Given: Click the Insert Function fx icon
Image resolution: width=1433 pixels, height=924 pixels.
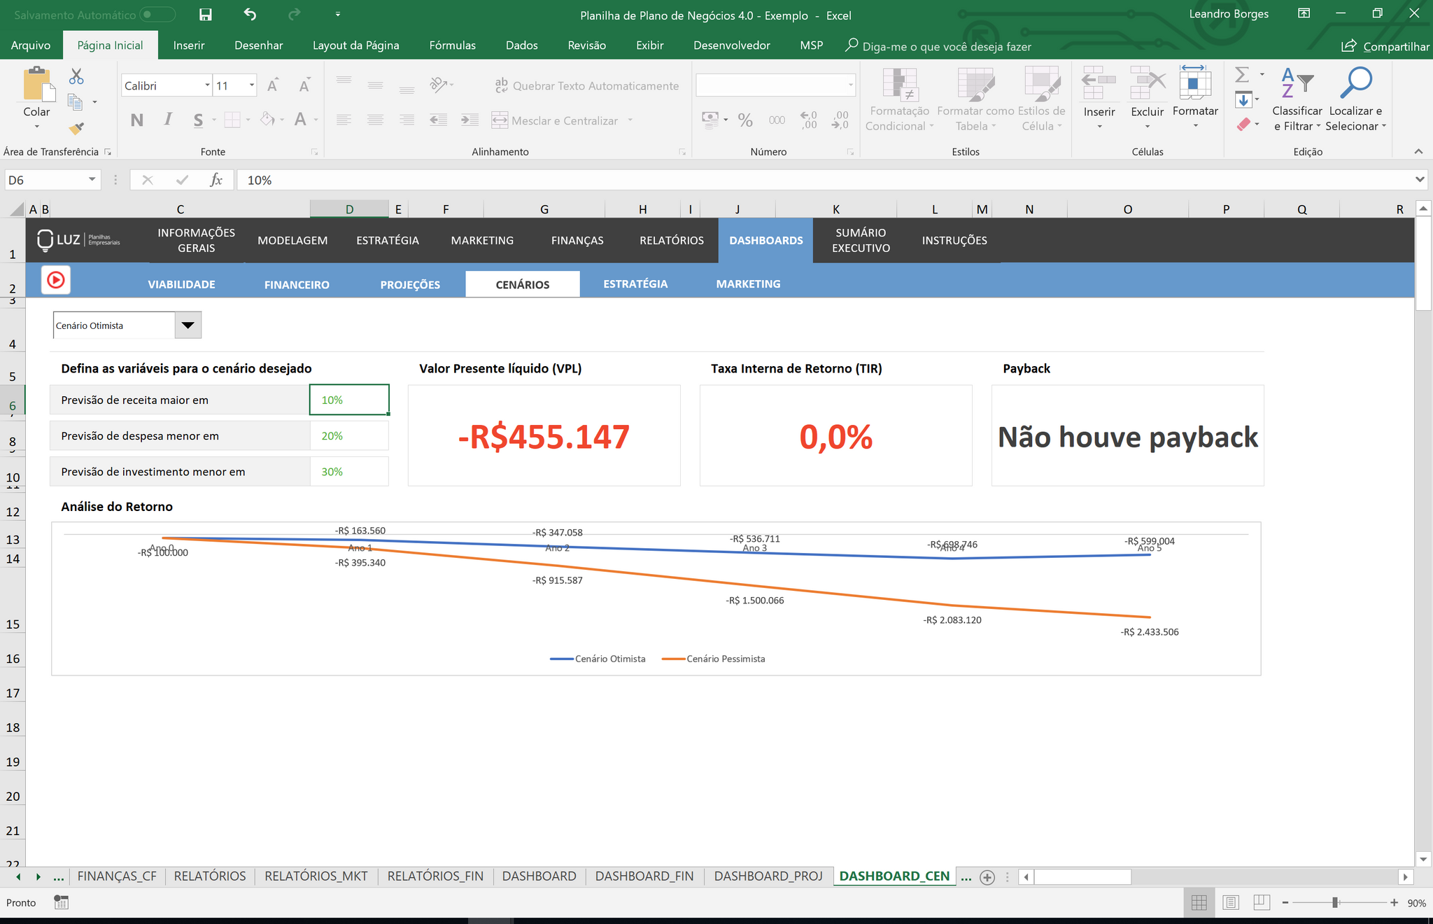Looking at the screenshot, I should (x=216, y=180).
